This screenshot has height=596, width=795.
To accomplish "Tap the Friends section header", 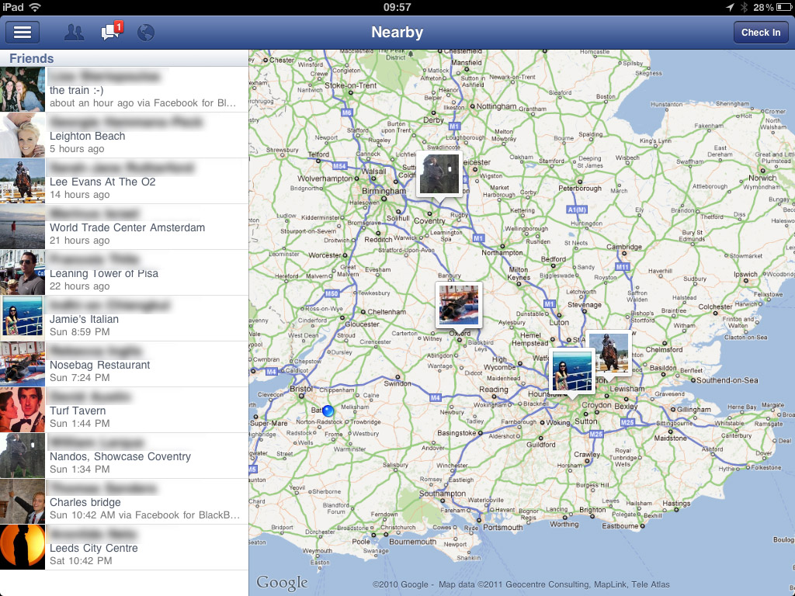I will click(124, 58).
